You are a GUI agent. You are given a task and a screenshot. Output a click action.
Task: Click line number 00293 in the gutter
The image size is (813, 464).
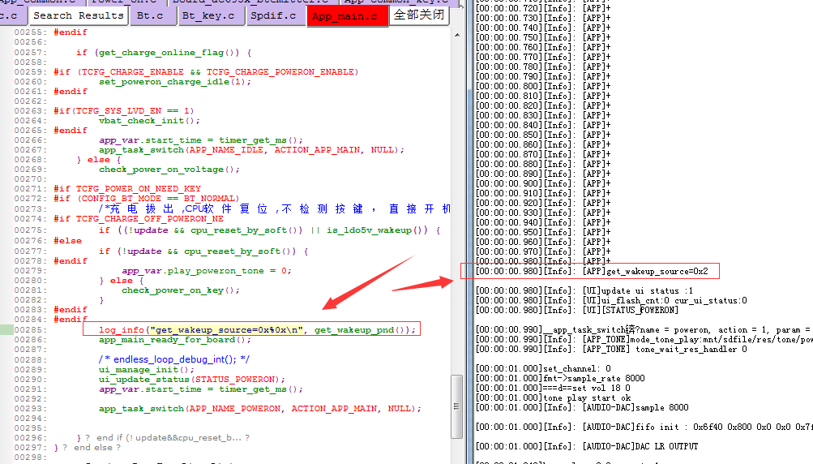click(x=30, y=409)
